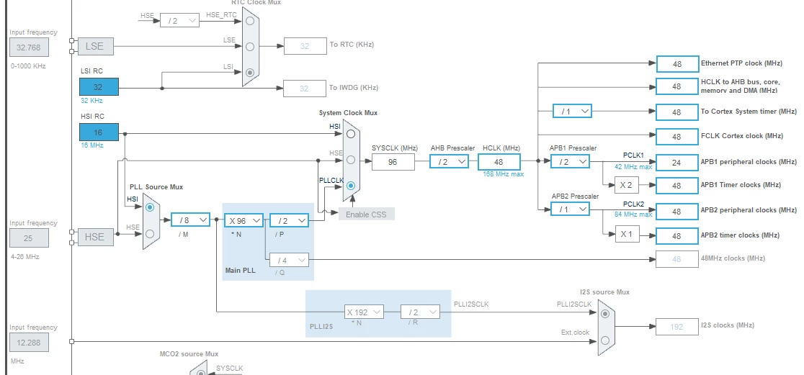804x375 pixels.
Task: Click the '0-1000 KHz' range label
Action: (27, 66)
